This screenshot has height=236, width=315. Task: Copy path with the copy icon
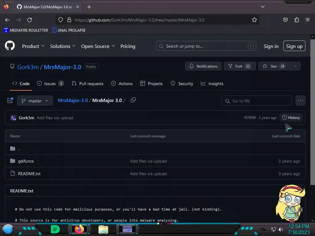tap(133, 100)
